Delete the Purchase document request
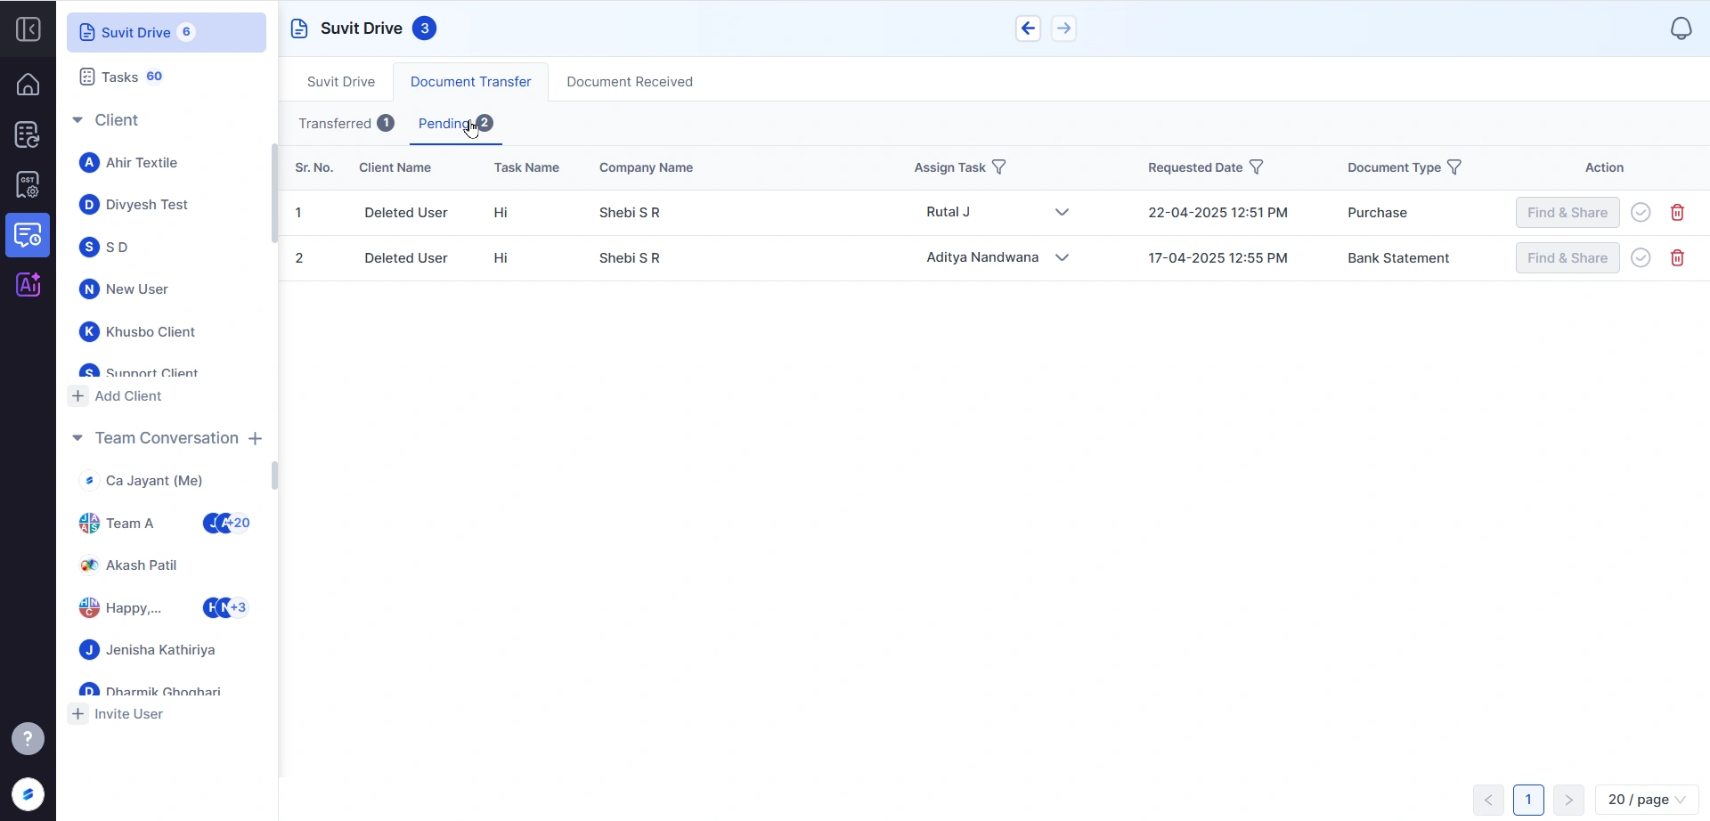This screenshot has width=1710, height=821. [x=1677, y=213]
